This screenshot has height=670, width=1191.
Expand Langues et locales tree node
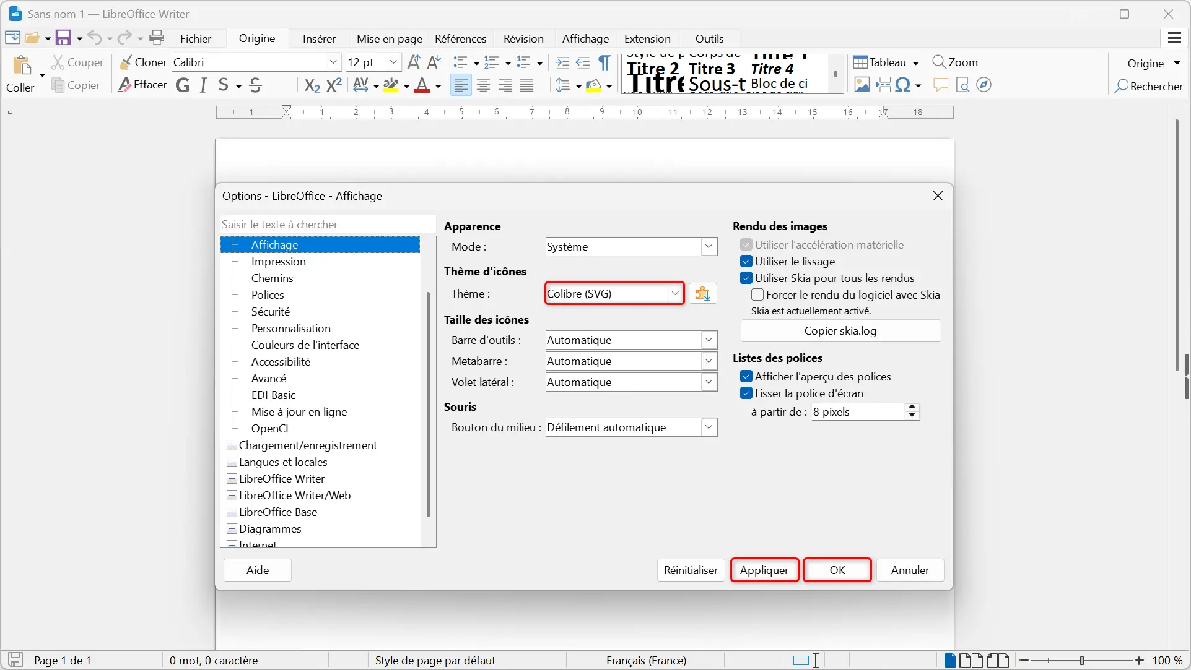[232, 462]
